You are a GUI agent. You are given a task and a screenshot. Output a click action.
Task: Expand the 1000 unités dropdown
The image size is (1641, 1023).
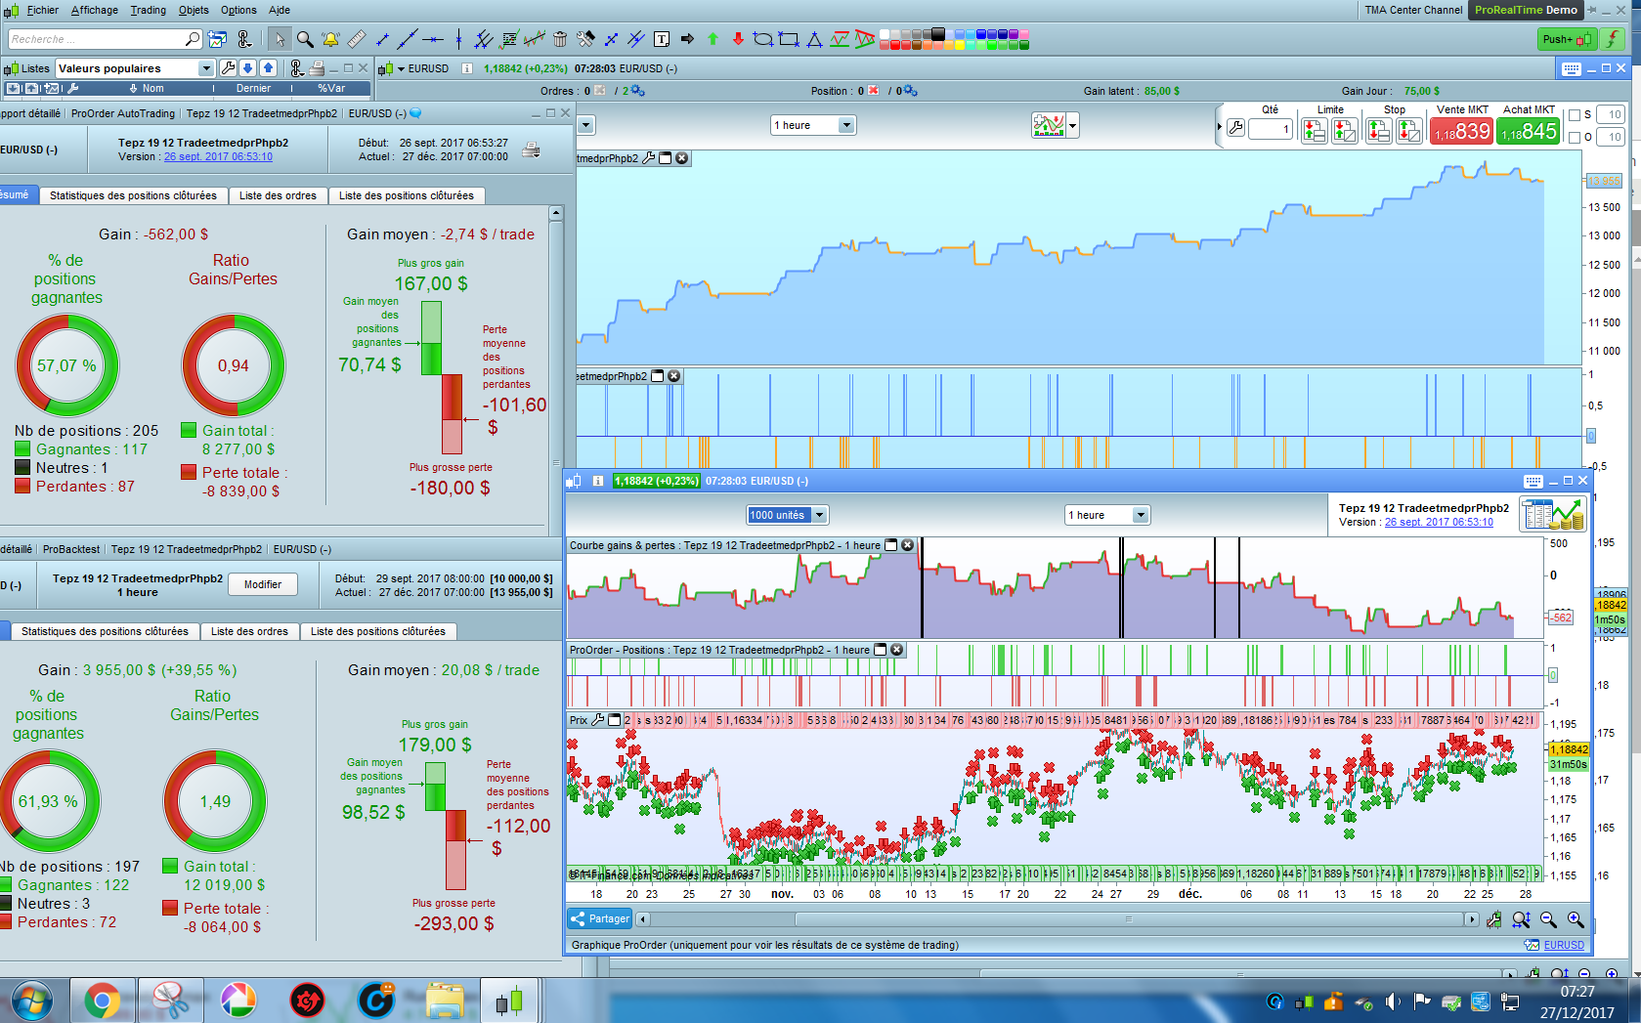tap(819, 515)
